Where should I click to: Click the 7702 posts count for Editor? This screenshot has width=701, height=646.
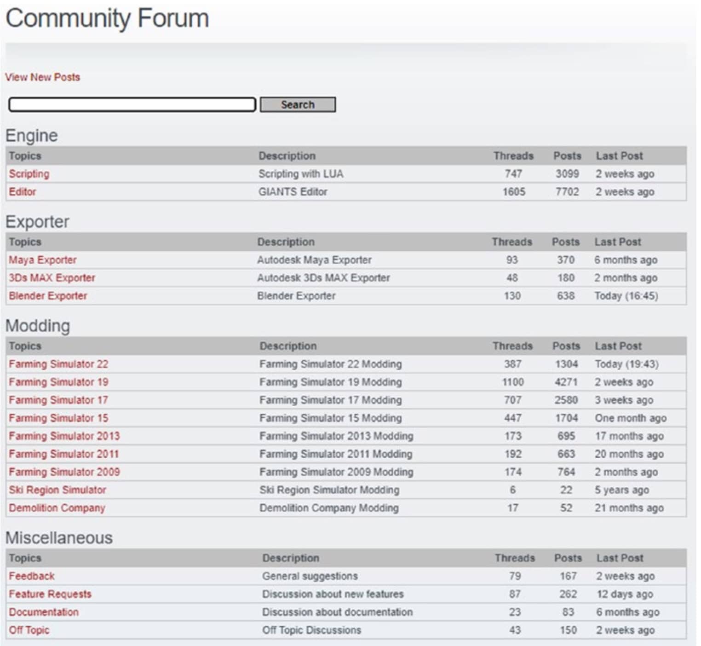pyautogui.click(x=567, y=192)
